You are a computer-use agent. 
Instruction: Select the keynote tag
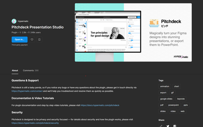click(x=181, y=99)
